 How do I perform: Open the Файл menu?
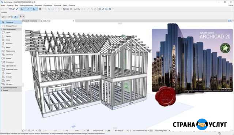click(3, 5)
